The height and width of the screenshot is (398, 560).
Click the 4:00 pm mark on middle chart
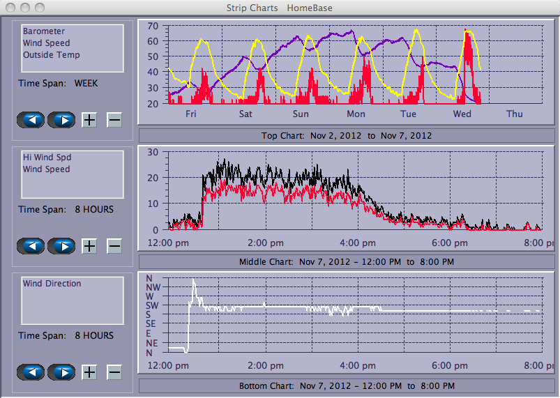point(357,243)
